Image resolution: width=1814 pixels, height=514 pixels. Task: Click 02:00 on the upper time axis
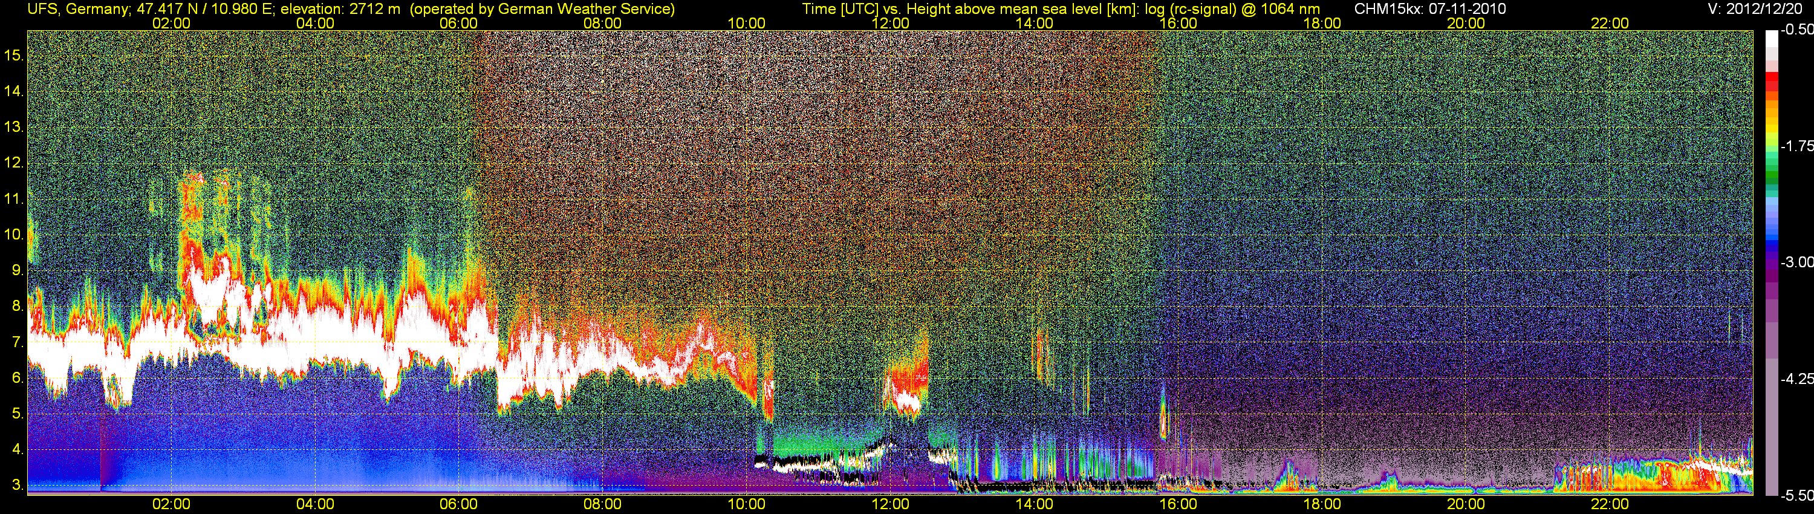171,23
